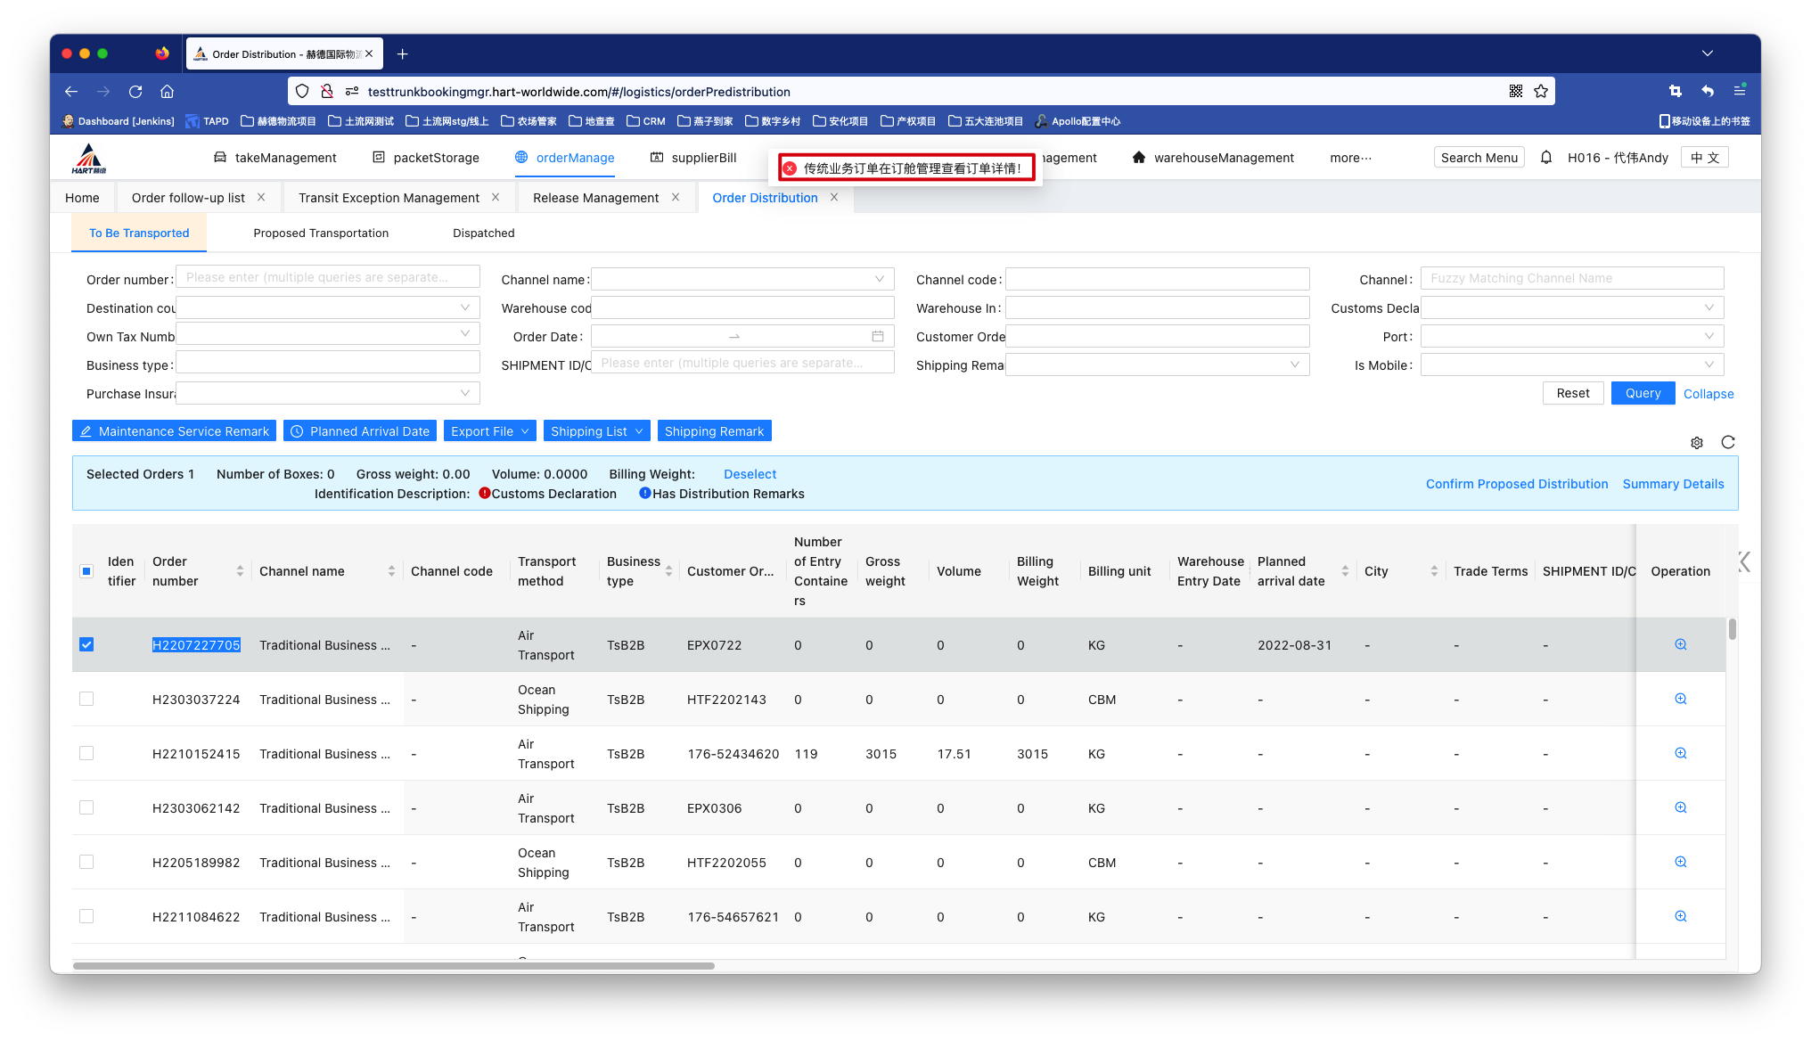Click the table refresh icon
The width and height of the screenshot is (1811, 1040).
(1728, 442)
